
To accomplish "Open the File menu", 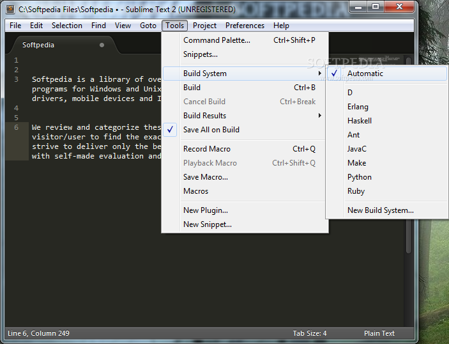I will (15, 26).
